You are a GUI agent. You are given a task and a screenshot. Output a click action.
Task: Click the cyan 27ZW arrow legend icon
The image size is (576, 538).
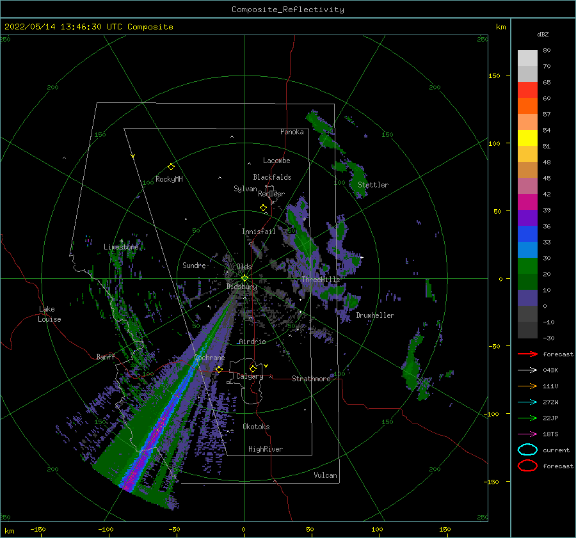point(527,402)
